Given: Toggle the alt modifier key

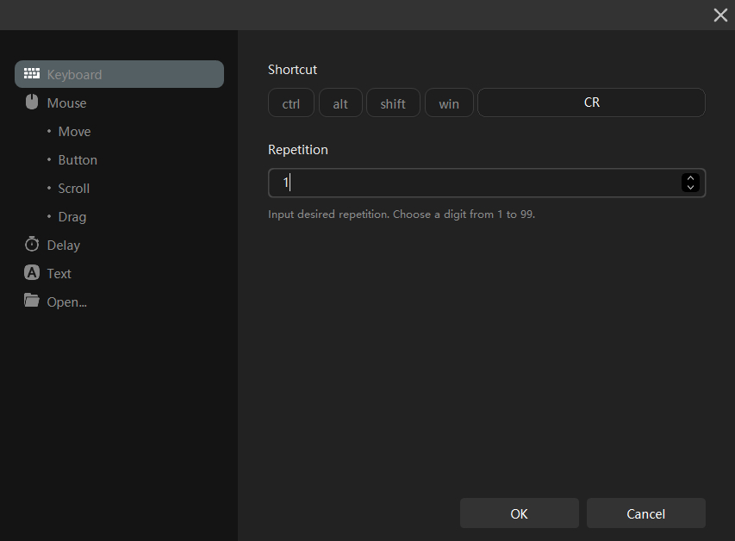Looking at the screenshot, I should click(340, 103).
